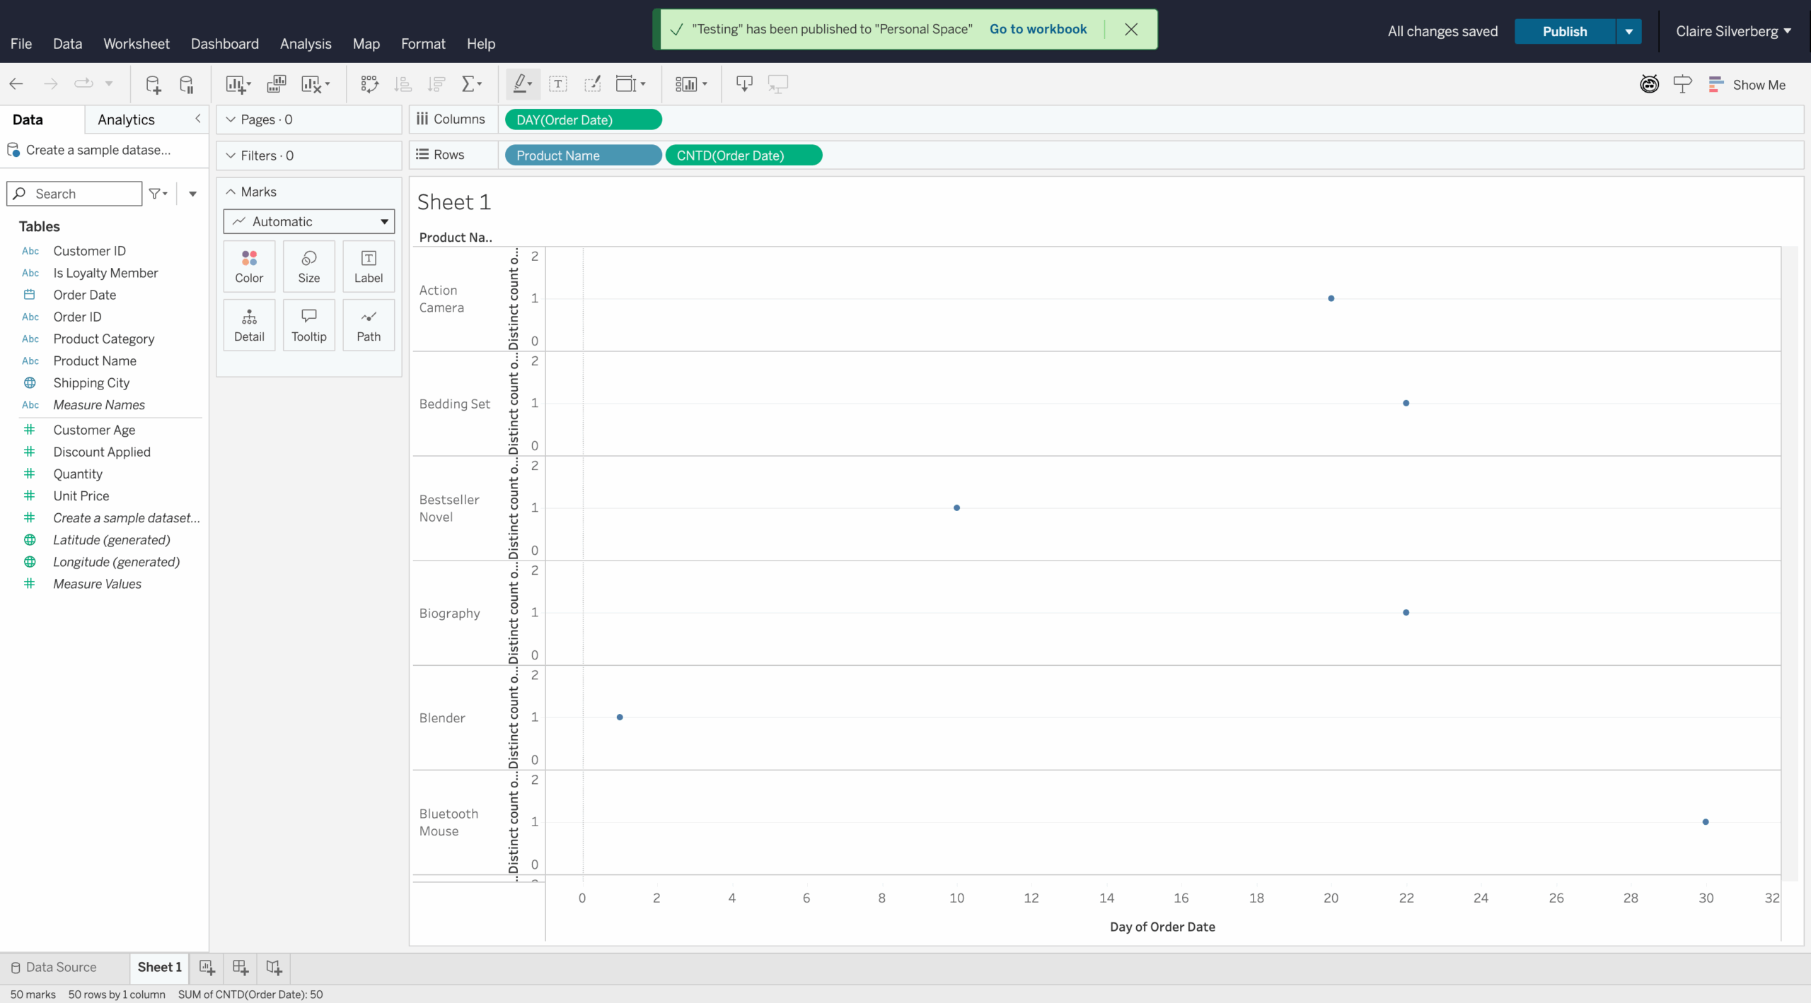Viewport: 1811px width, 1003px height.
Task: Open the Automatic mark type dropdown
Action: [x=308, y=221]
